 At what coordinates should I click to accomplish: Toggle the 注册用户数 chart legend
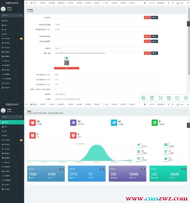point(80,143)
